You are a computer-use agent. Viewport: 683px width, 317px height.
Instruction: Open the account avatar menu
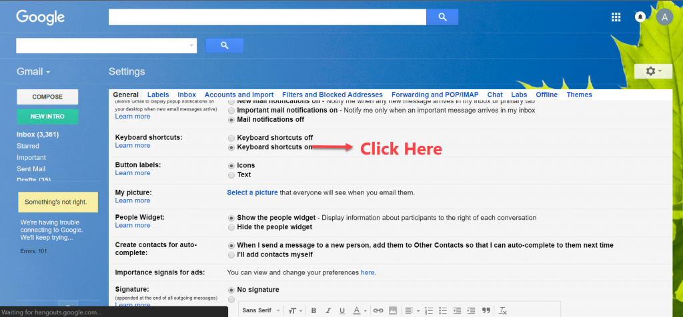(664, 17)
